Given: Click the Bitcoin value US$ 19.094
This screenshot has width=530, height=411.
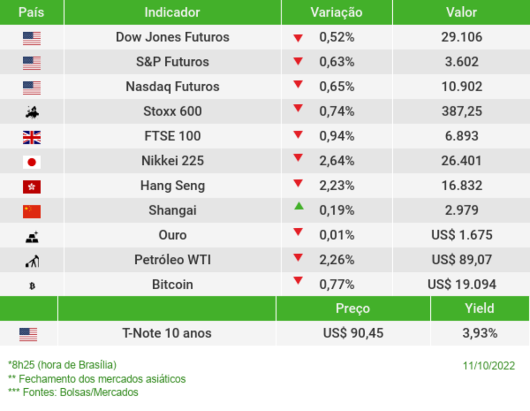Looking at the screenshot, I should [462, 284].
